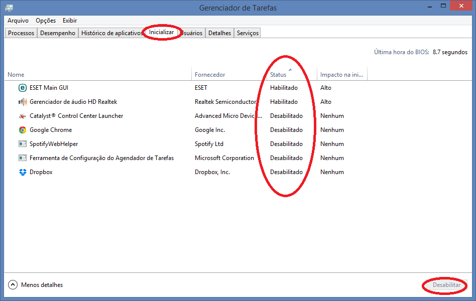Select Catalyst Control Center Launcher entry

pos(76,115)
